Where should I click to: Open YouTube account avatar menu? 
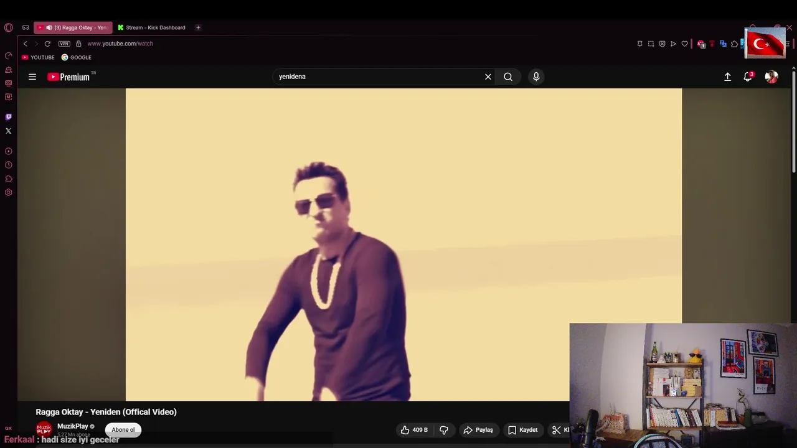pyautogui.click(x=771, y=77)
